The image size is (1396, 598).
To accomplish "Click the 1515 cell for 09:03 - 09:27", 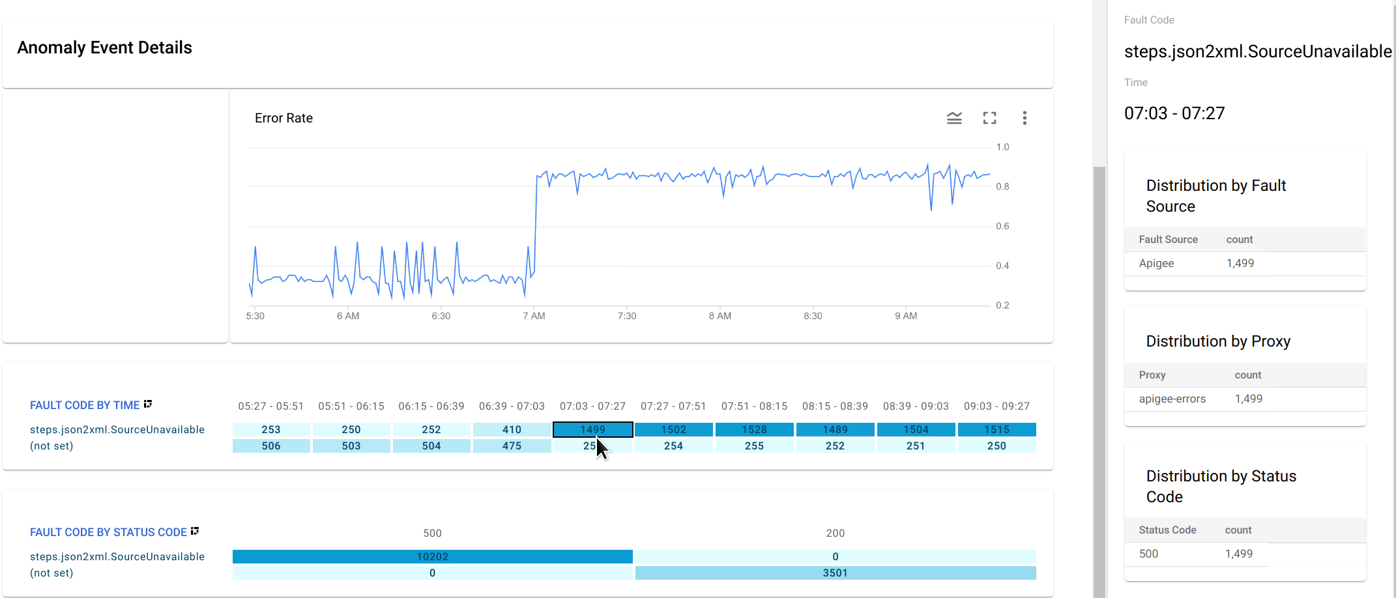I will (996, 430).
